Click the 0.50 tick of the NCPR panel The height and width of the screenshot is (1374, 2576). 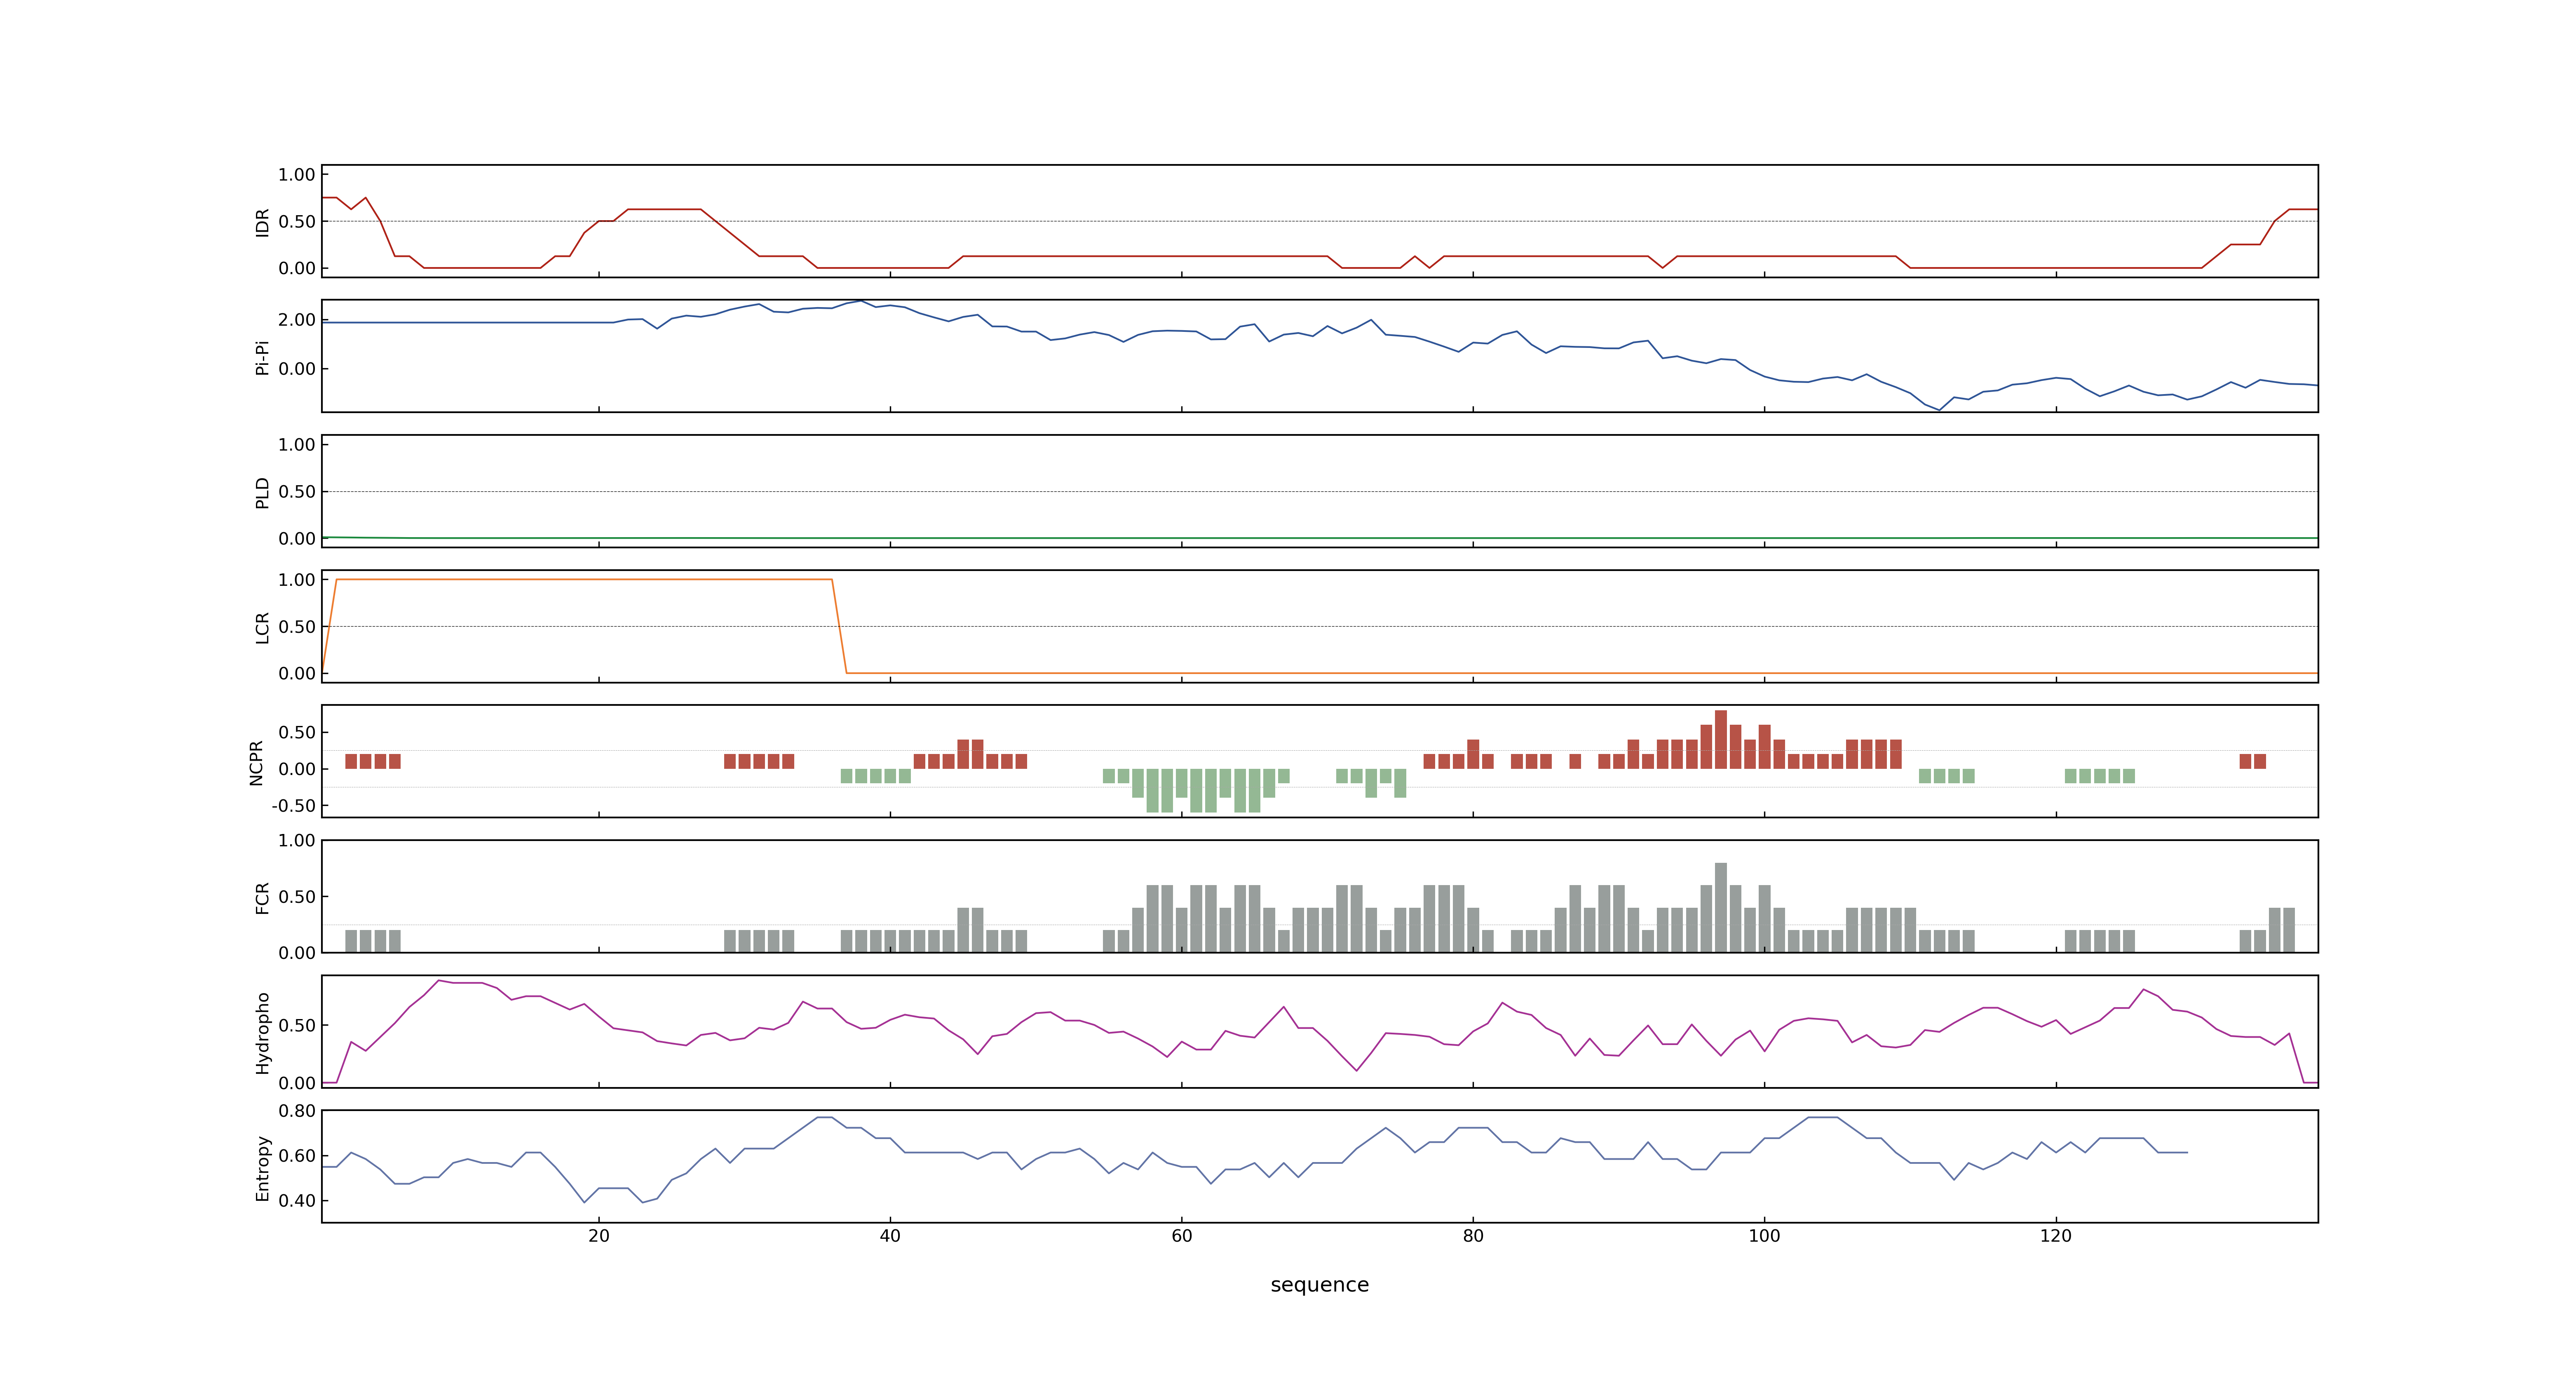pos(297,733)
